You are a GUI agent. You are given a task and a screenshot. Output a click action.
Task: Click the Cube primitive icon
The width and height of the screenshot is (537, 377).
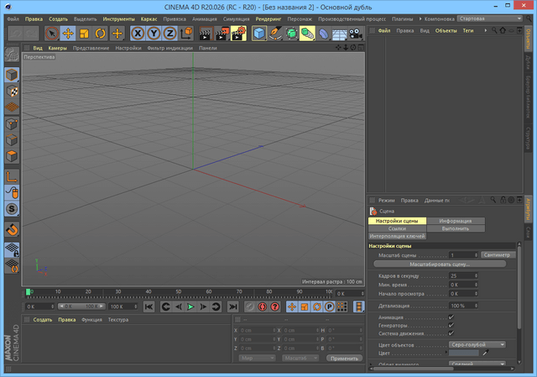[260, 34]
